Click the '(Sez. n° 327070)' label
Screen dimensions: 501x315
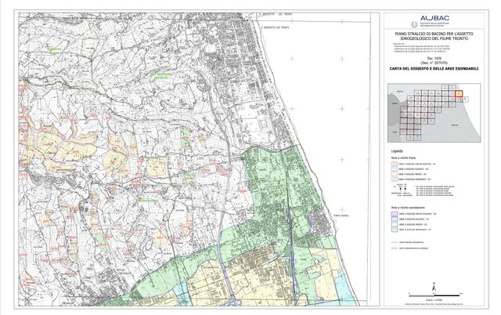coord(434,63)
